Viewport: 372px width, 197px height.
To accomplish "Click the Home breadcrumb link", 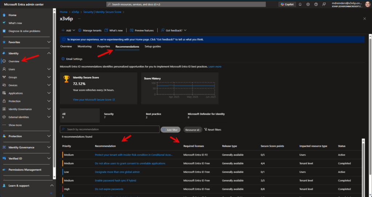I will (64, 12).
